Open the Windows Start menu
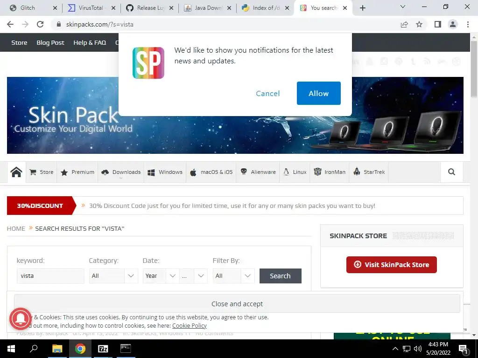478x358 pixels. 11,349
